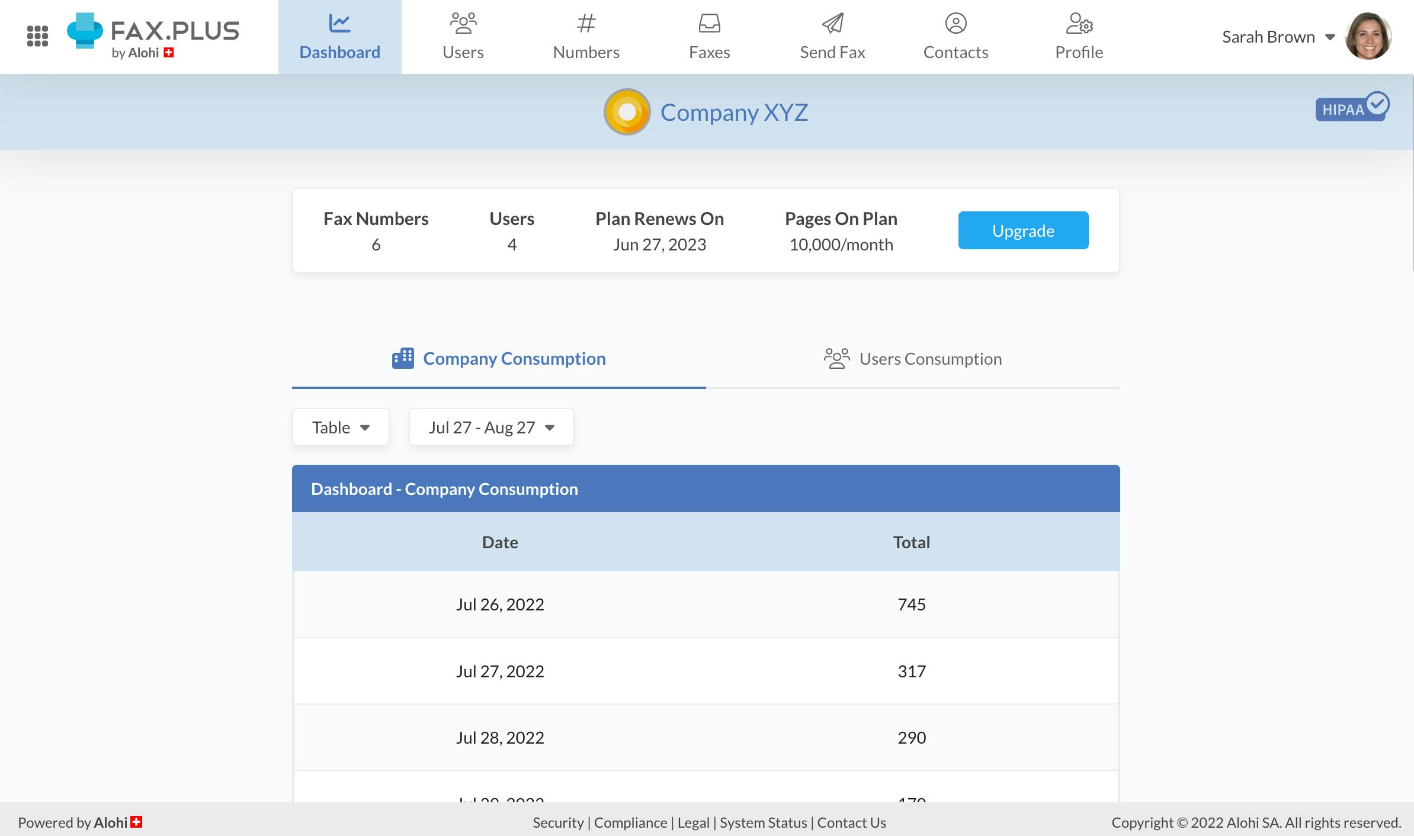Click the Company XYZ logo circle
The image size is (1414, 836).
pos(627,111)
